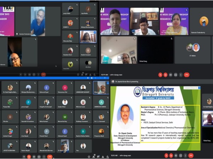
Task: Click the '10:10 AM' time label
Action: [x=114, y=155]
